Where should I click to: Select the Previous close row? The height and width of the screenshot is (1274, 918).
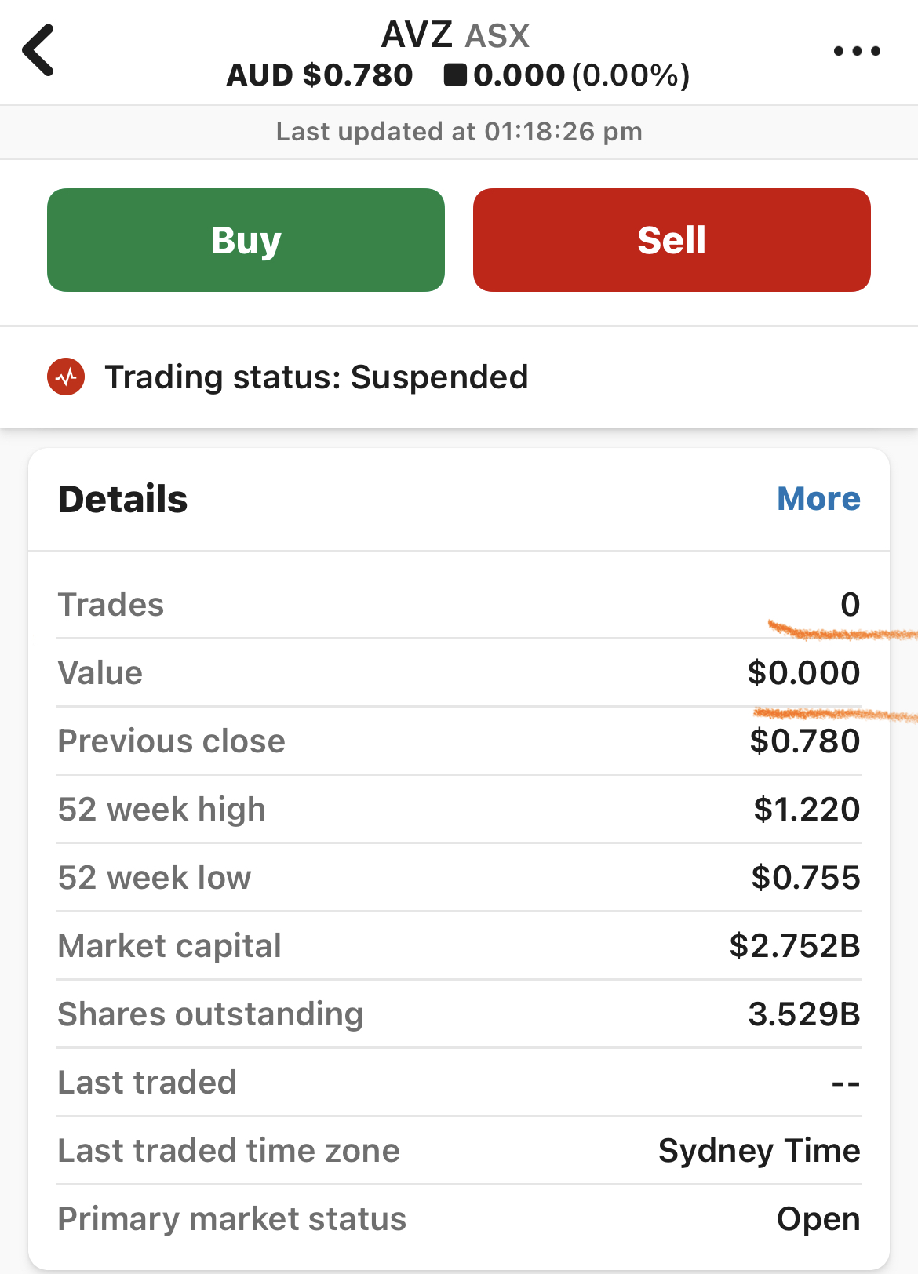459,741
